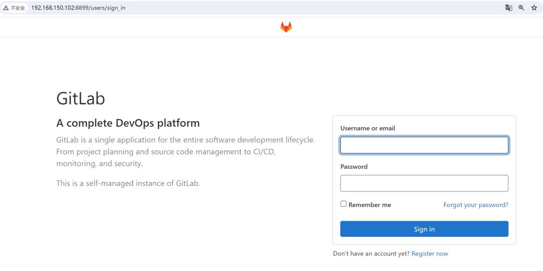Click the 'Username or email' label
The width and height of the screenshot is (543, 271).
(x=368, y=128)
